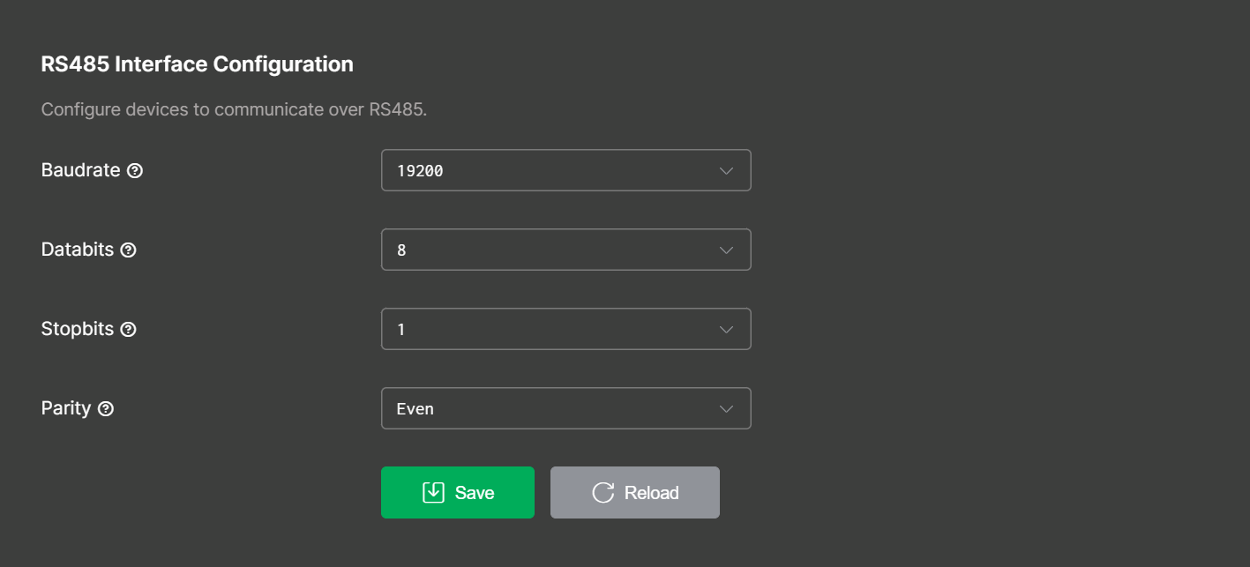Click the download-arrow icon inside Save button
Viewport: 1250px width, 567px height.
click(433, 492)
